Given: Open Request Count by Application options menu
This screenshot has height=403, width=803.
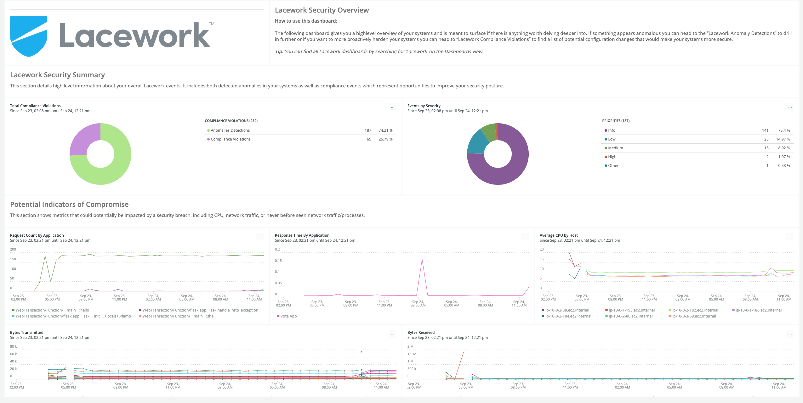Looking at the screenshot, I should click(x=260, y=237).
